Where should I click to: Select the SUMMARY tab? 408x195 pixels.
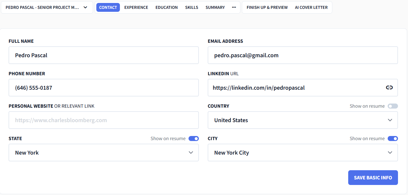(215, 7)
